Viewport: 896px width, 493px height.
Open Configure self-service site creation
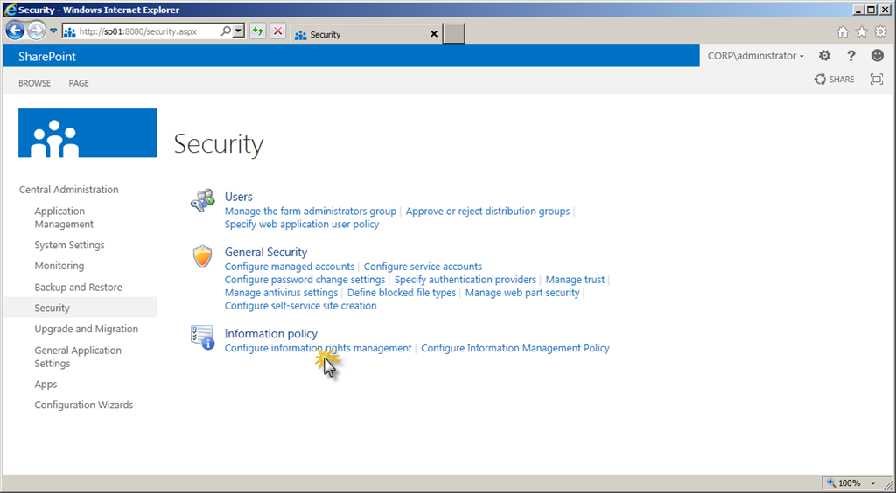tap(301, 306)
